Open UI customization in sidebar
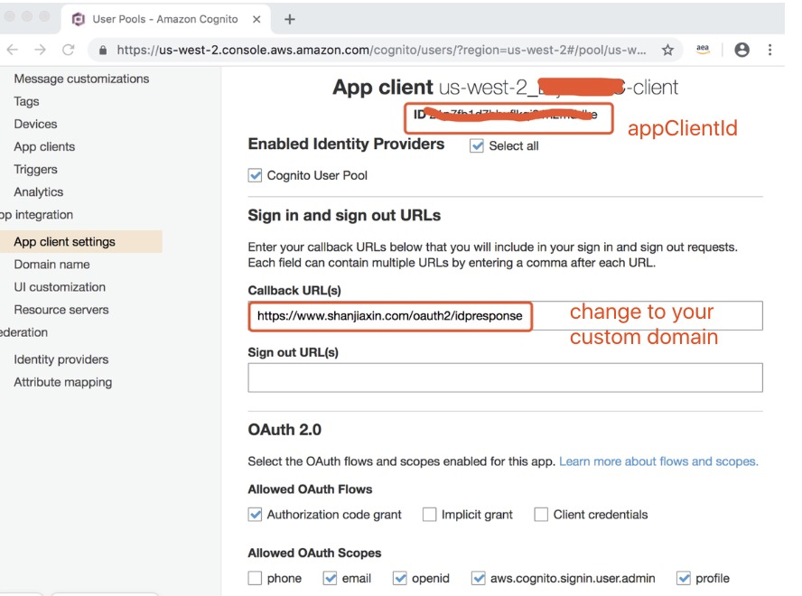This screenshot has height=596, width=802. pos(60,287)
